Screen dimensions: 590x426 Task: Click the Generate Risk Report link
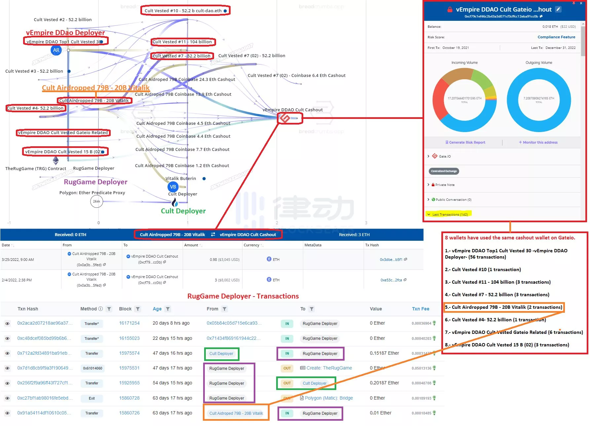tap(466, 142)
